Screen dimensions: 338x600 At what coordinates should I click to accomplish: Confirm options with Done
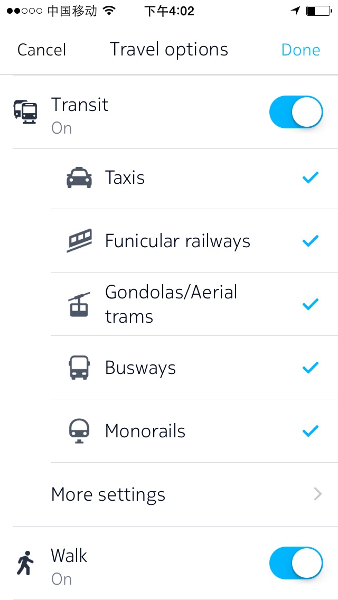[x=301, y=50]
